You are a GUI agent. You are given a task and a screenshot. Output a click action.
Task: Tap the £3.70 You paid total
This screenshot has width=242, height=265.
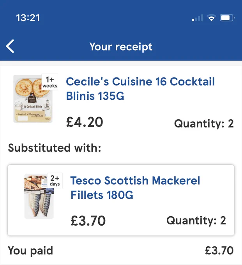(219, 251)
